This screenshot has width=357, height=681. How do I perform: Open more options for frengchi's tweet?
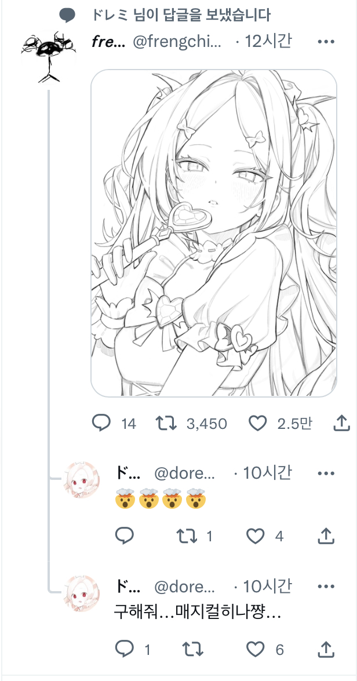tap(326, 42)
